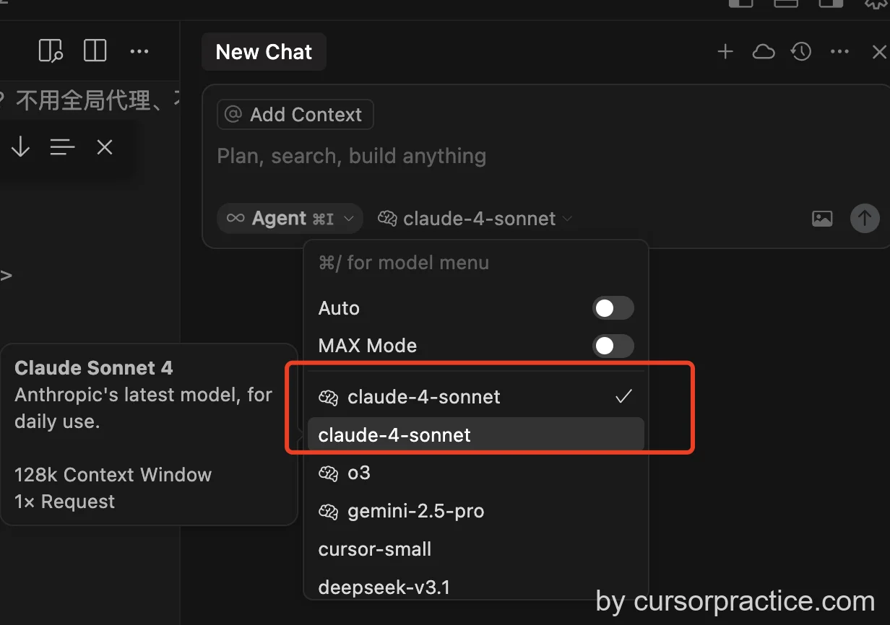Screen dimensions: 890x625
Task: Choose the cursor-small model
Action: 476,549
